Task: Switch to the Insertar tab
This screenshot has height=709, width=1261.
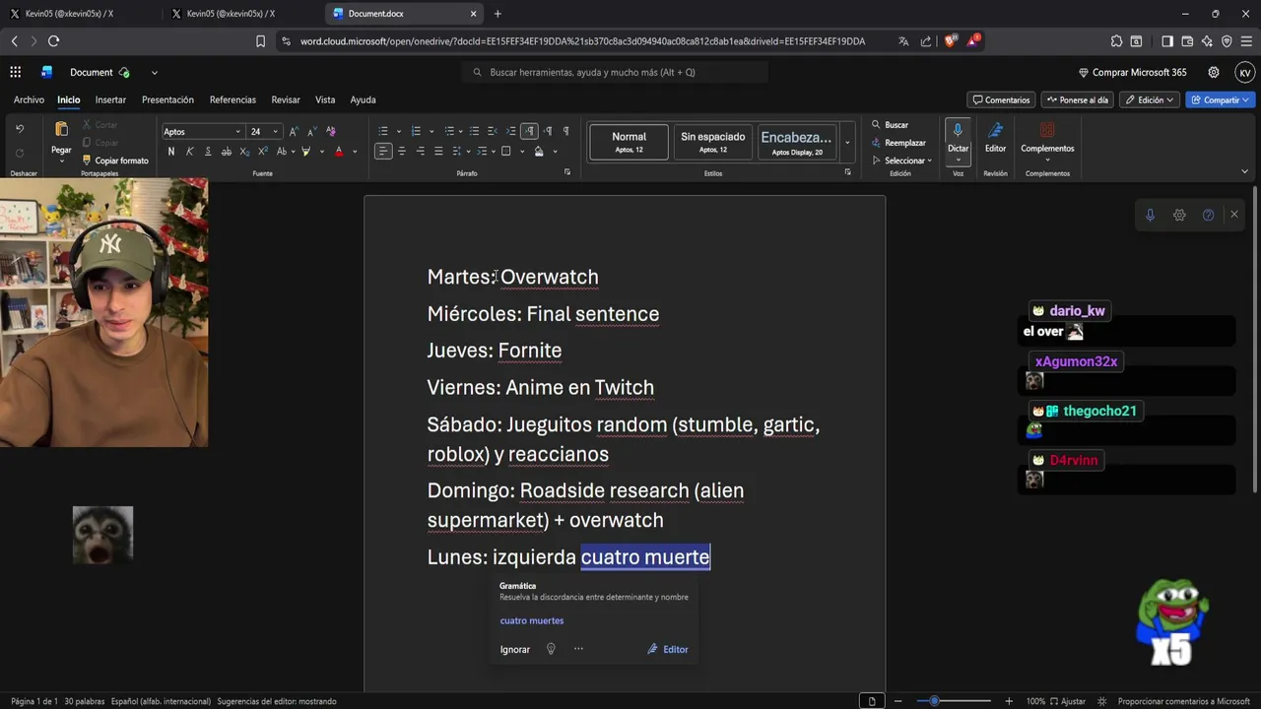Action: (110, 99)
